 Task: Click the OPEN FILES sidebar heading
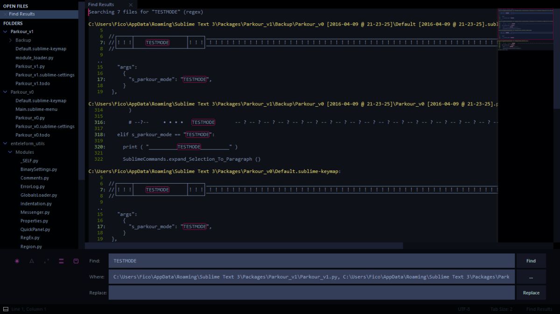(x=15, y=6)
